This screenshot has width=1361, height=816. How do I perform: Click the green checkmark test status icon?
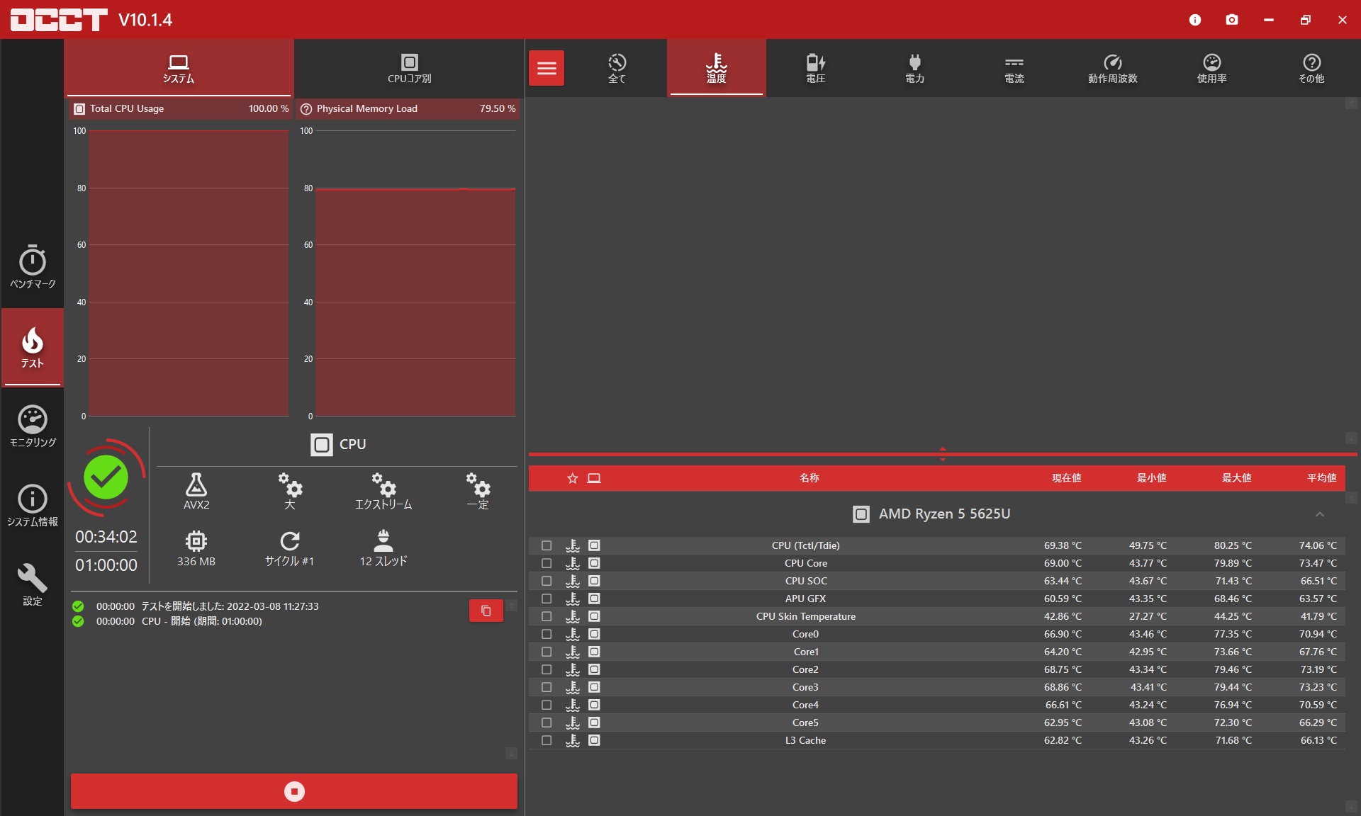(x=106, y=477)
